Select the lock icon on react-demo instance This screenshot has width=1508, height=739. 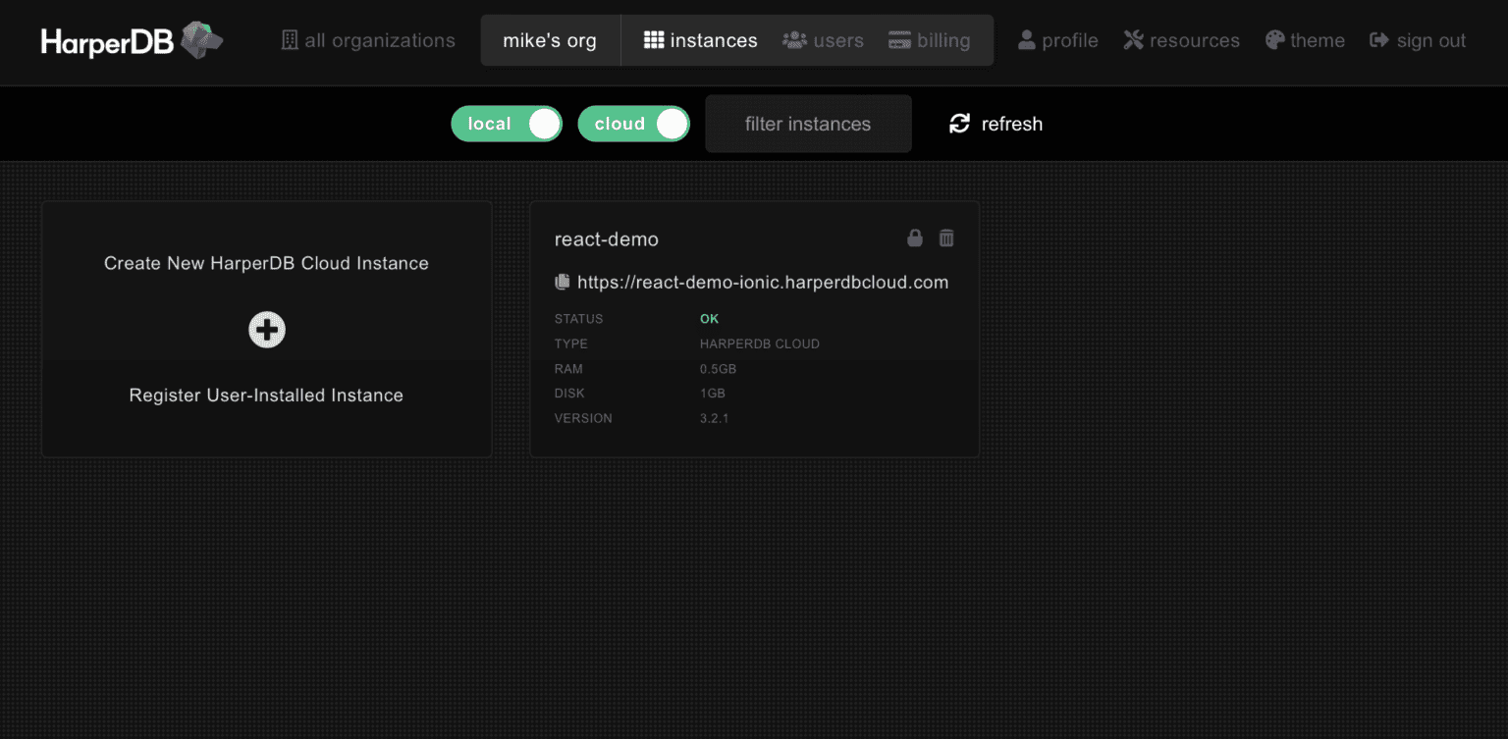point(914,238)
